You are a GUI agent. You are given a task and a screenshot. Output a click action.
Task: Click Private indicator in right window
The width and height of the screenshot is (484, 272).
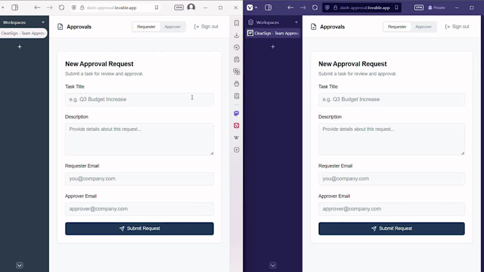point(436,8)
